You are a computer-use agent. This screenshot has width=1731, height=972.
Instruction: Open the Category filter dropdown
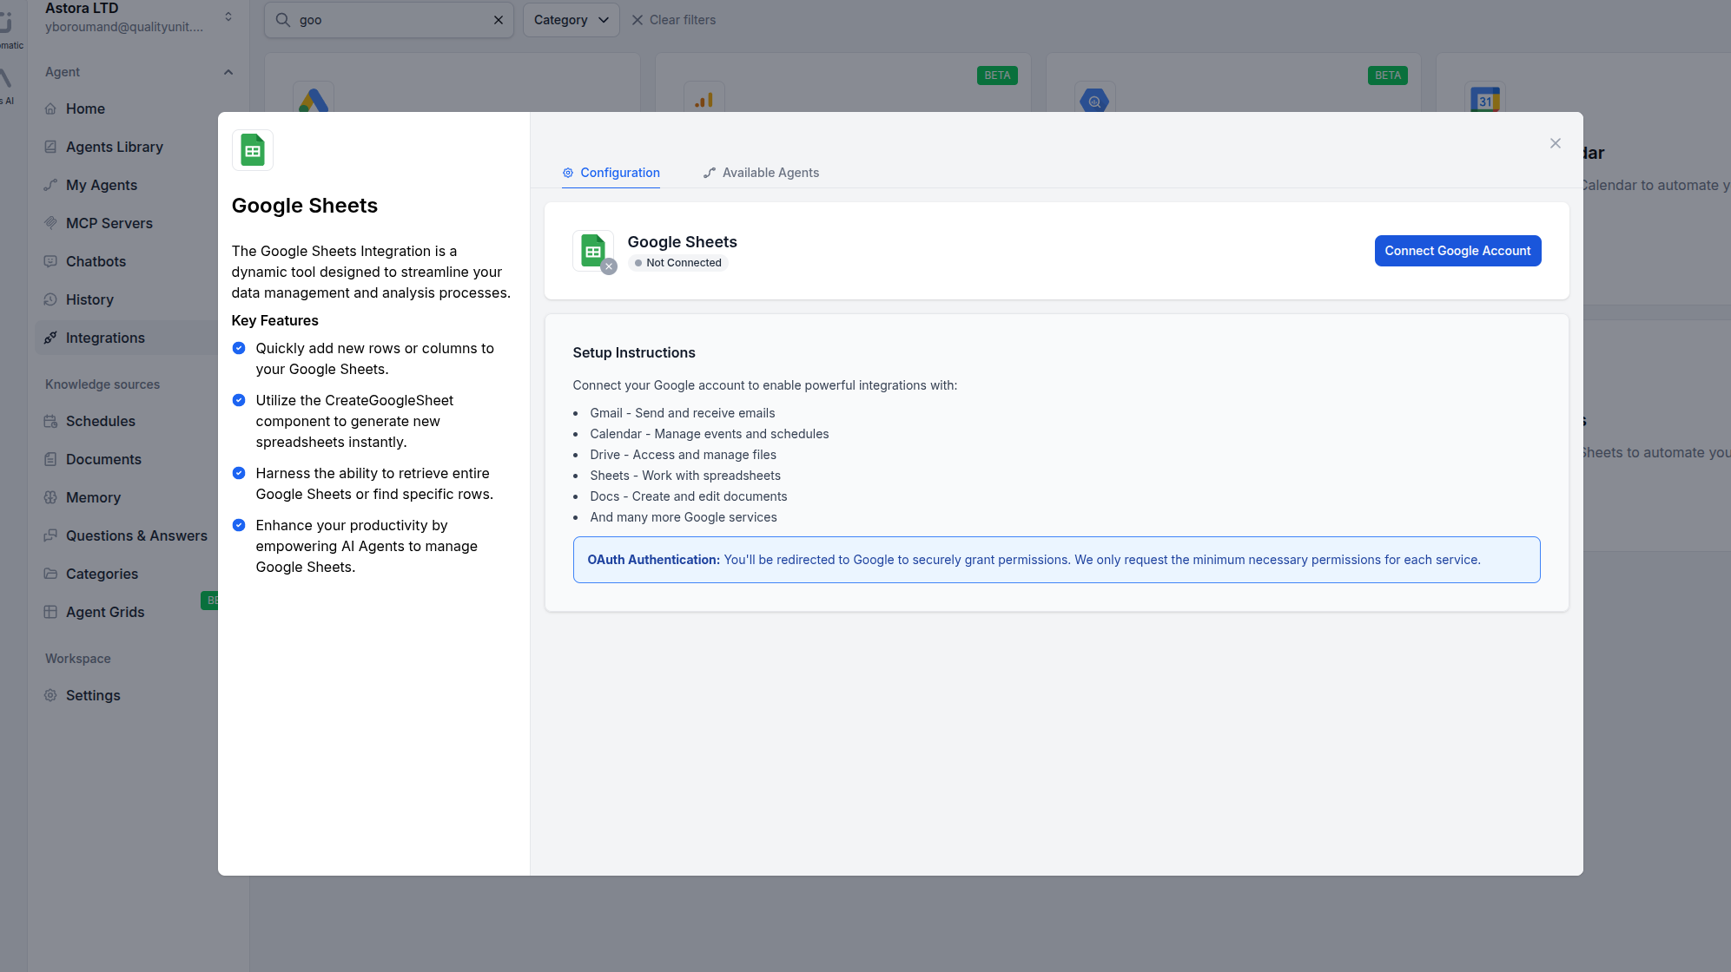tap(570, 19)
